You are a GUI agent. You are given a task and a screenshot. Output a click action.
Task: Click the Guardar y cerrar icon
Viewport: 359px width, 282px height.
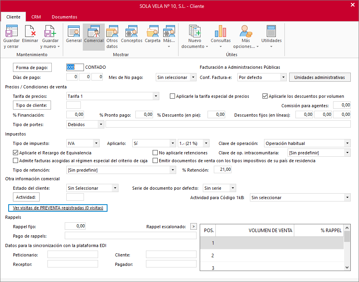(x=11, y=31)
